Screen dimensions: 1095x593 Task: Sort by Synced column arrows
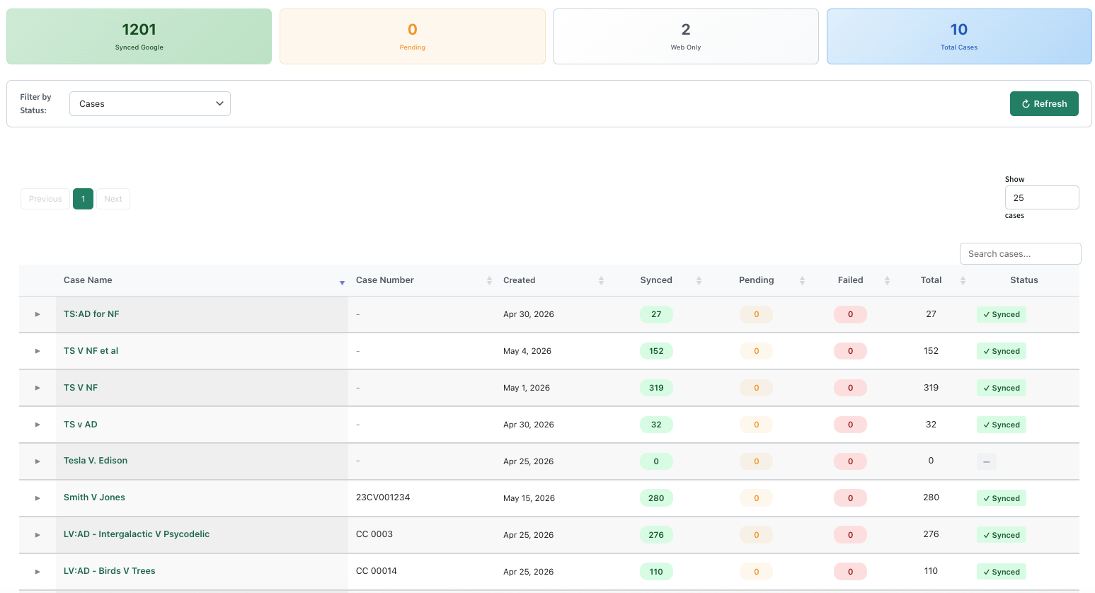699,280
